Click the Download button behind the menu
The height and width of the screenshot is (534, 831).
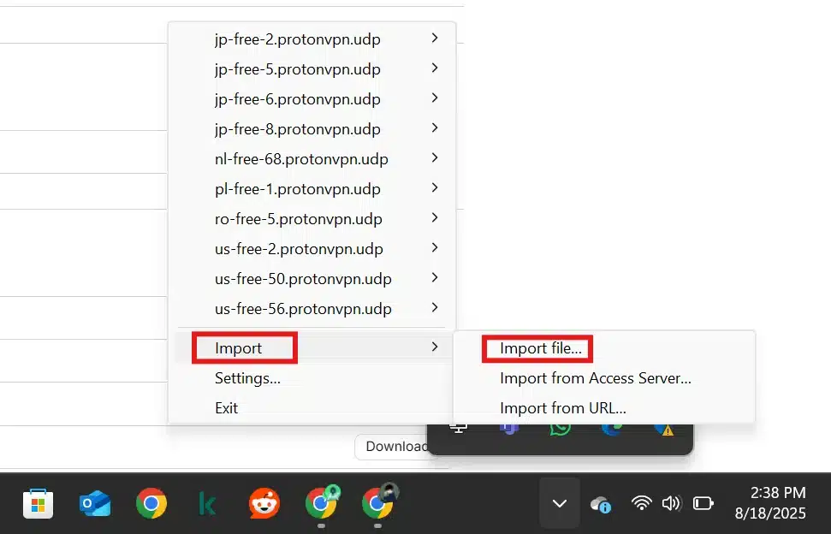(394, 447)
